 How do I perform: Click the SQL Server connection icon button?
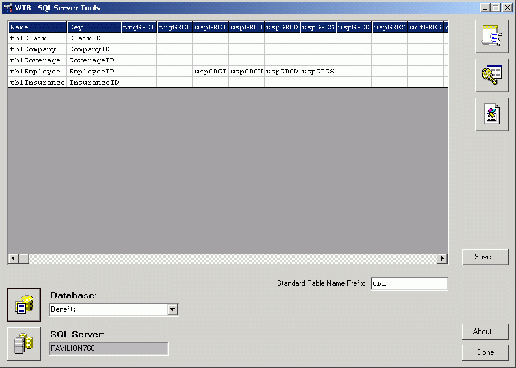[x=24, y=344]
